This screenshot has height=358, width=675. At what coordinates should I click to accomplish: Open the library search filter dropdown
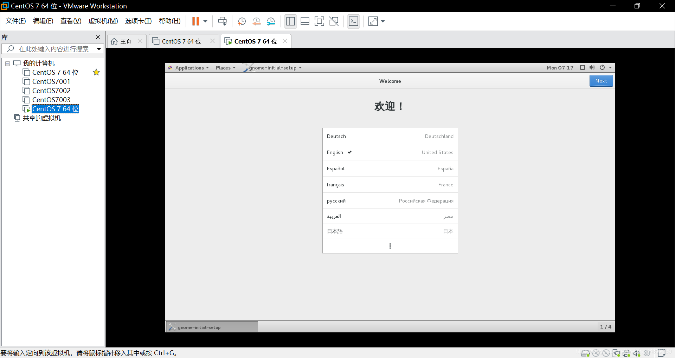[99, 49]
